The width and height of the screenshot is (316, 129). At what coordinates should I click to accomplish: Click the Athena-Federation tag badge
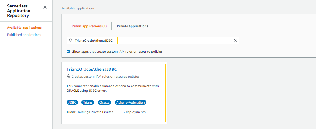(130, 102)
